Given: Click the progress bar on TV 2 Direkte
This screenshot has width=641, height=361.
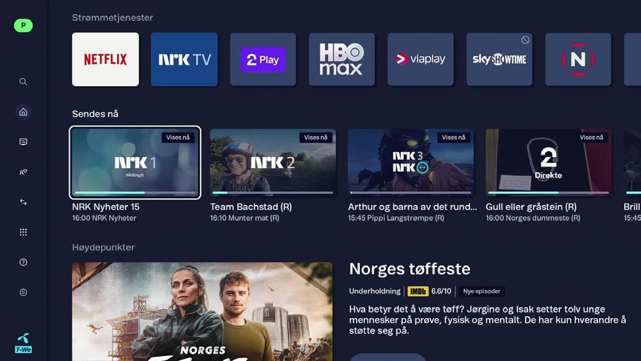Looking at the screenshot, I should tap(549, 192).
